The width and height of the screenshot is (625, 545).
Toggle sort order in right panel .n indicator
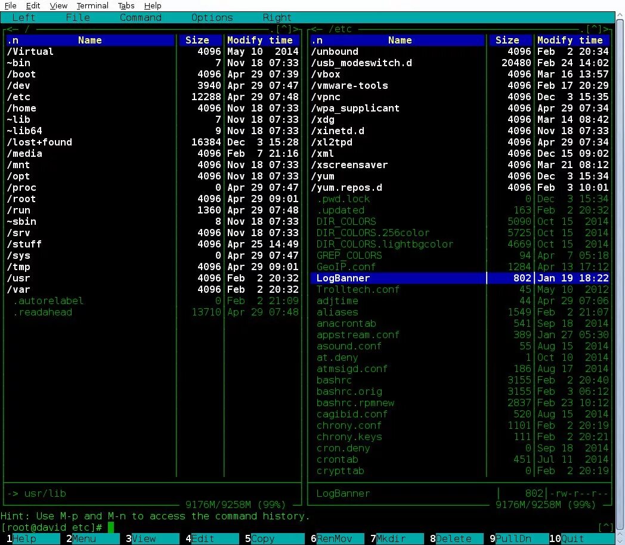(317, 40)
